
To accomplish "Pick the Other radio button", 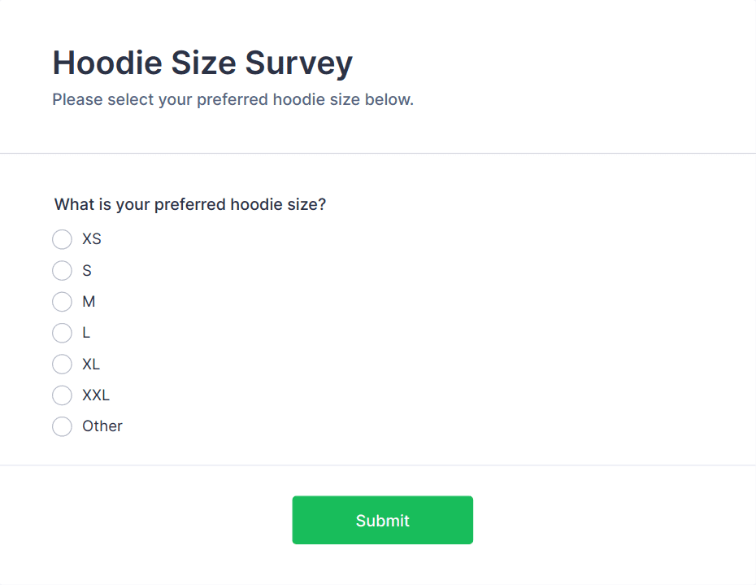I will [x=62, y=426].
